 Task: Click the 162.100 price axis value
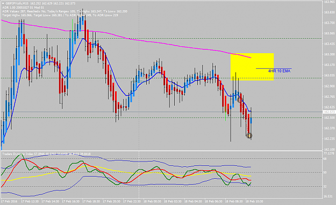pos(330,149)
